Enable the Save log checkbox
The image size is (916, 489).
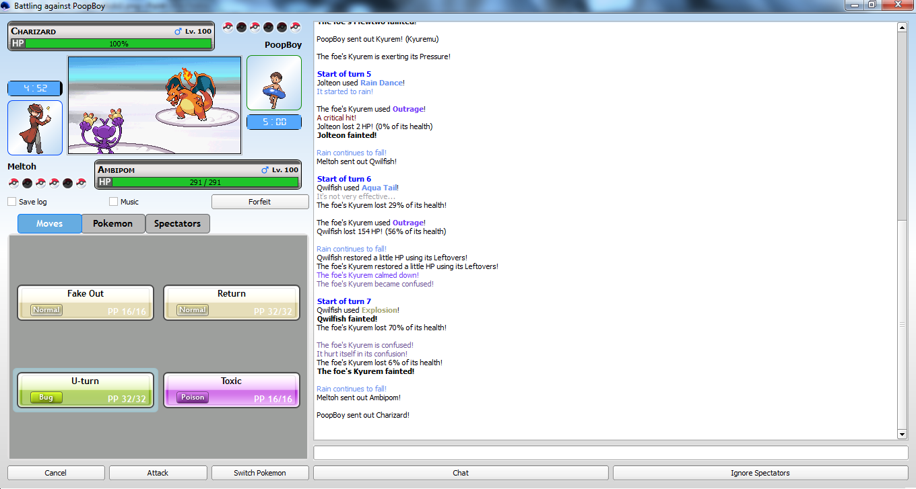click(x=12, y=202)
